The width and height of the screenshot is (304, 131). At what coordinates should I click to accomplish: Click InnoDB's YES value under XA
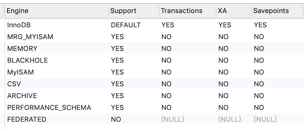click(225, 25)
